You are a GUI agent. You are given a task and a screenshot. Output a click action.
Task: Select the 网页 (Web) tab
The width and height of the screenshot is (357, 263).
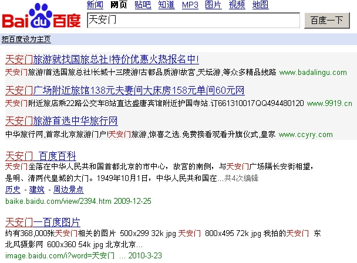[x=119, y=5]
